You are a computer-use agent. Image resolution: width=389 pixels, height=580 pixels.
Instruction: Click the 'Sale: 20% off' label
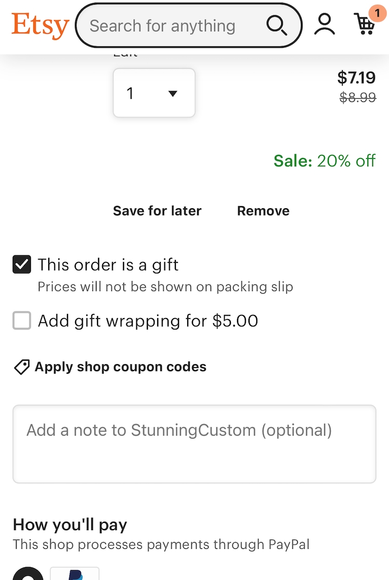click(x=325, y=161)
